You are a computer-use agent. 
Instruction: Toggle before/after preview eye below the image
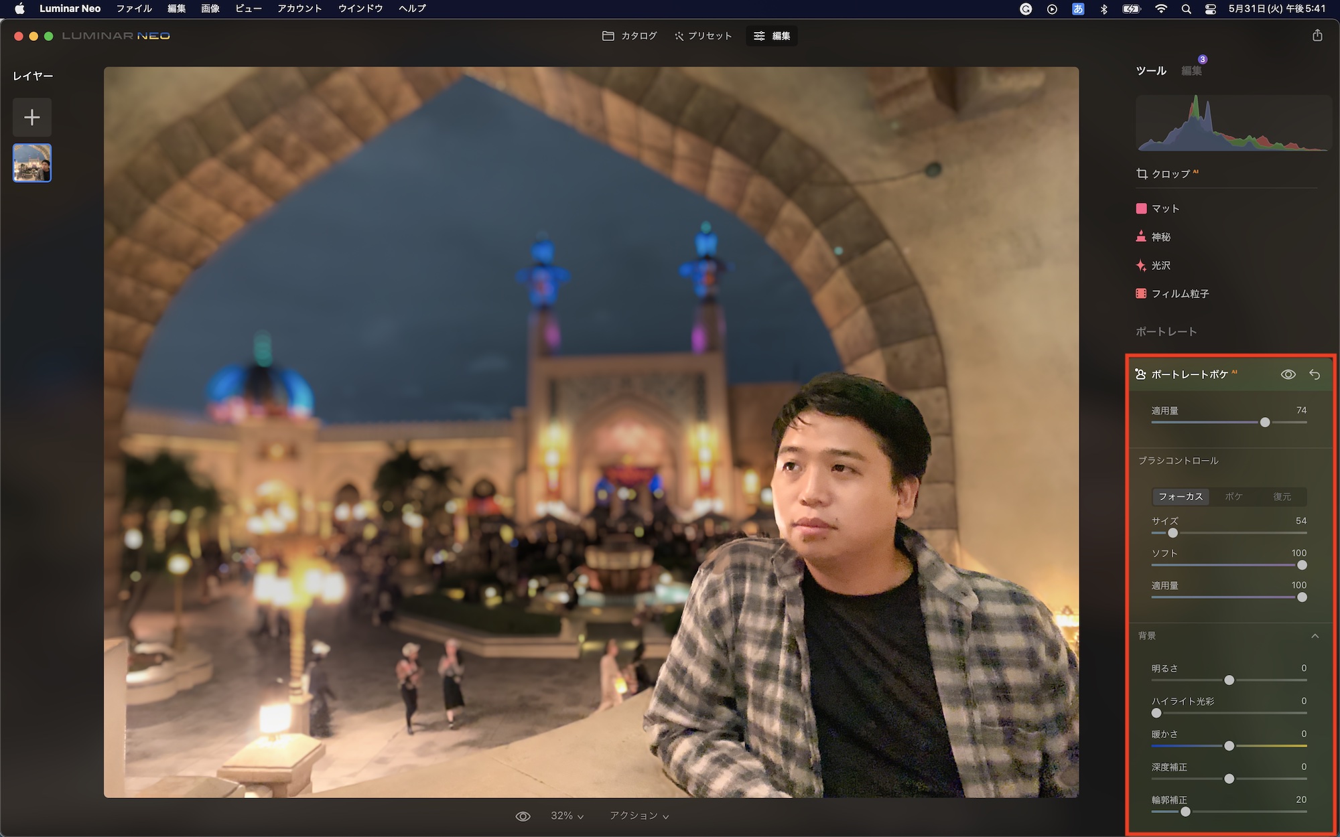pos(523,816)
